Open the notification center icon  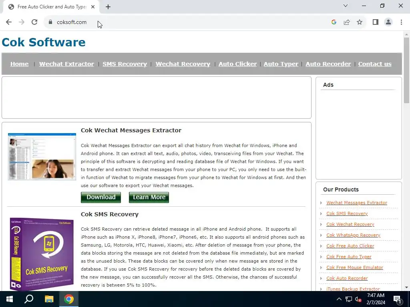[x=397, y=299]
